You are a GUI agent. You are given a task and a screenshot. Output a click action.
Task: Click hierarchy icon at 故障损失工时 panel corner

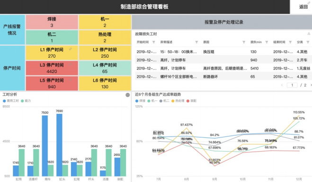point(309,34)
